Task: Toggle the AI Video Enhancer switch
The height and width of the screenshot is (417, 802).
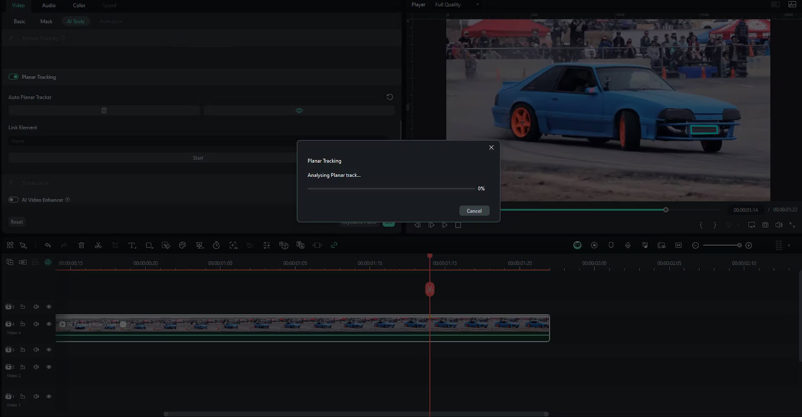Action: pos(14,200)
